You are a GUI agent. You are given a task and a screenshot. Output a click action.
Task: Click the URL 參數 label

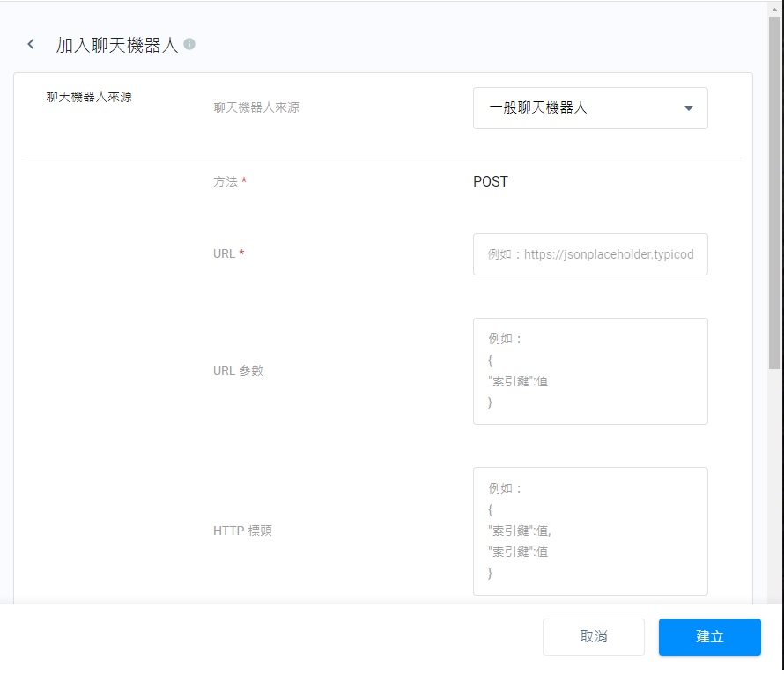(238, 370)
